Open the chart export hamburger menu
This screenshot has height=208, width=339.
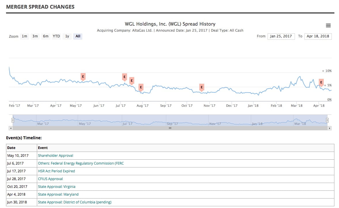pos(328,25)
